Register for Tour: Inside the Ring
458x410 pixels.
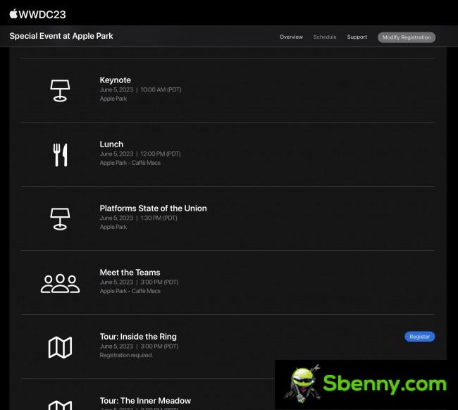coord(420,337)
